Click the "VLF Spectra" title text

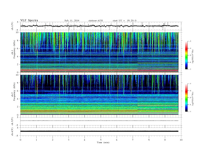[x=29, y=20]
